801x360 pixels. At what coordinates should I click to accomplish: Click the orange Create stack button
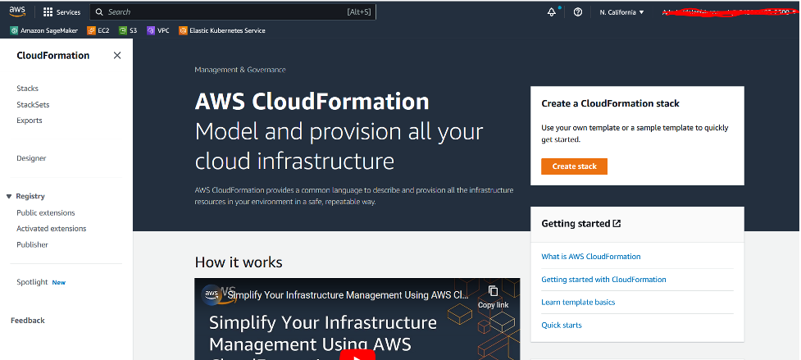click(574, 166)
